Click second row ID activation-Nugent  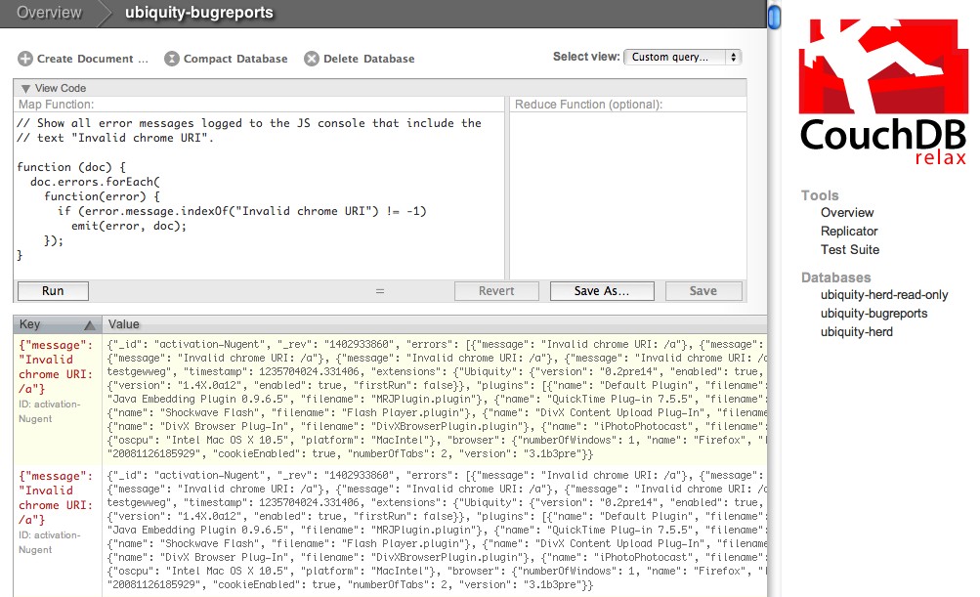click(x=50, y=542)
